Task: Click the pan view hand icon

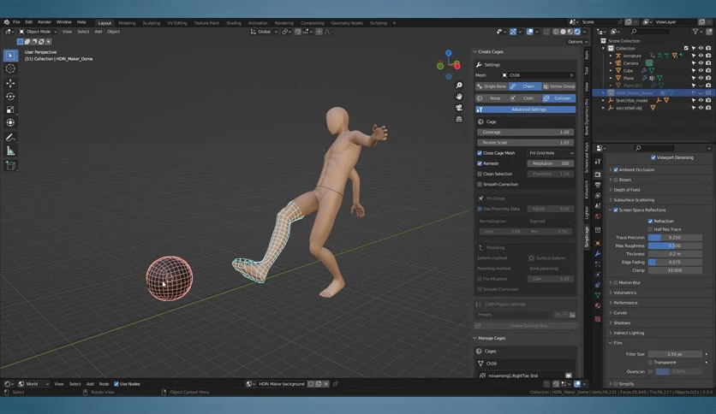Action: point(459,96)
